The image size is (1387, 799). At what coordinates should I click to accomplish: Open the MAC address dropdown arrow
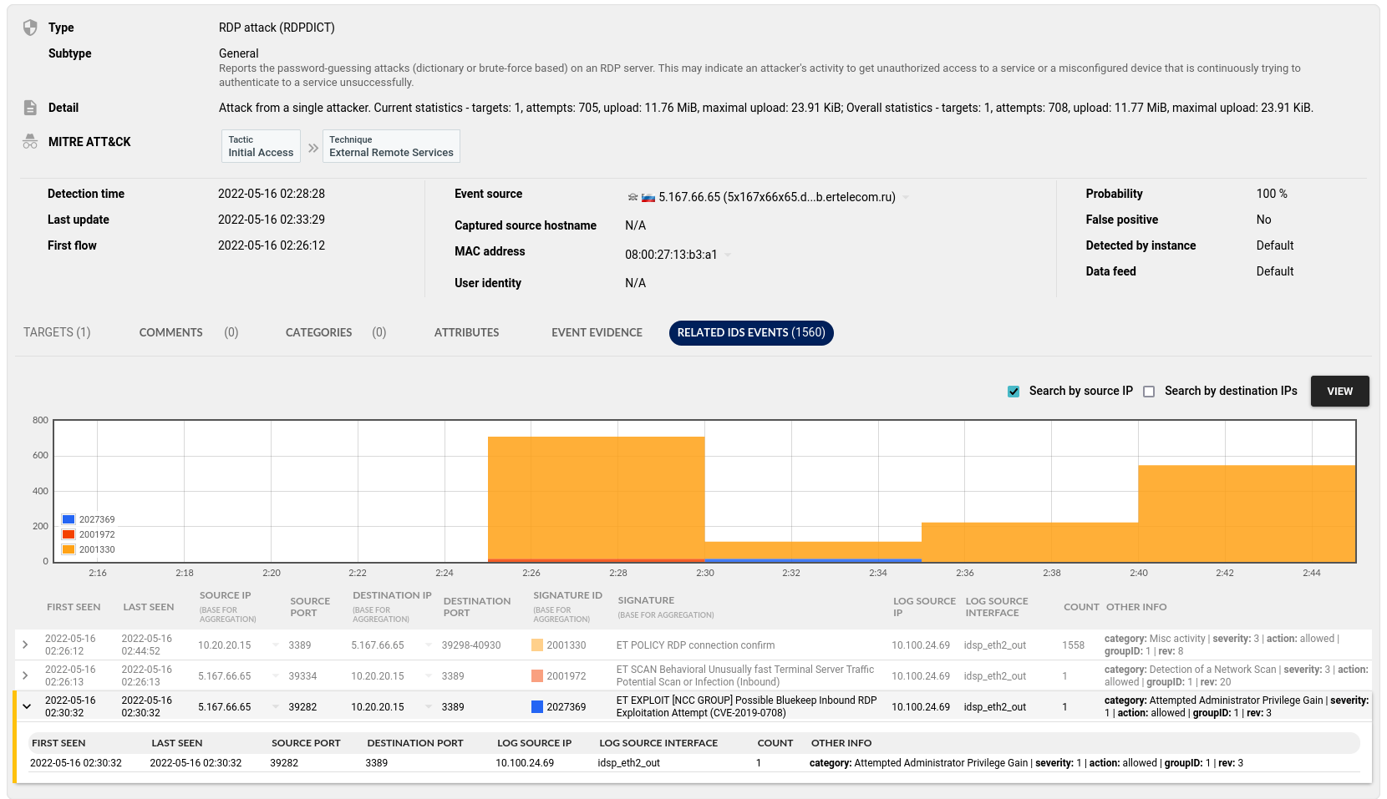point(728,255)
